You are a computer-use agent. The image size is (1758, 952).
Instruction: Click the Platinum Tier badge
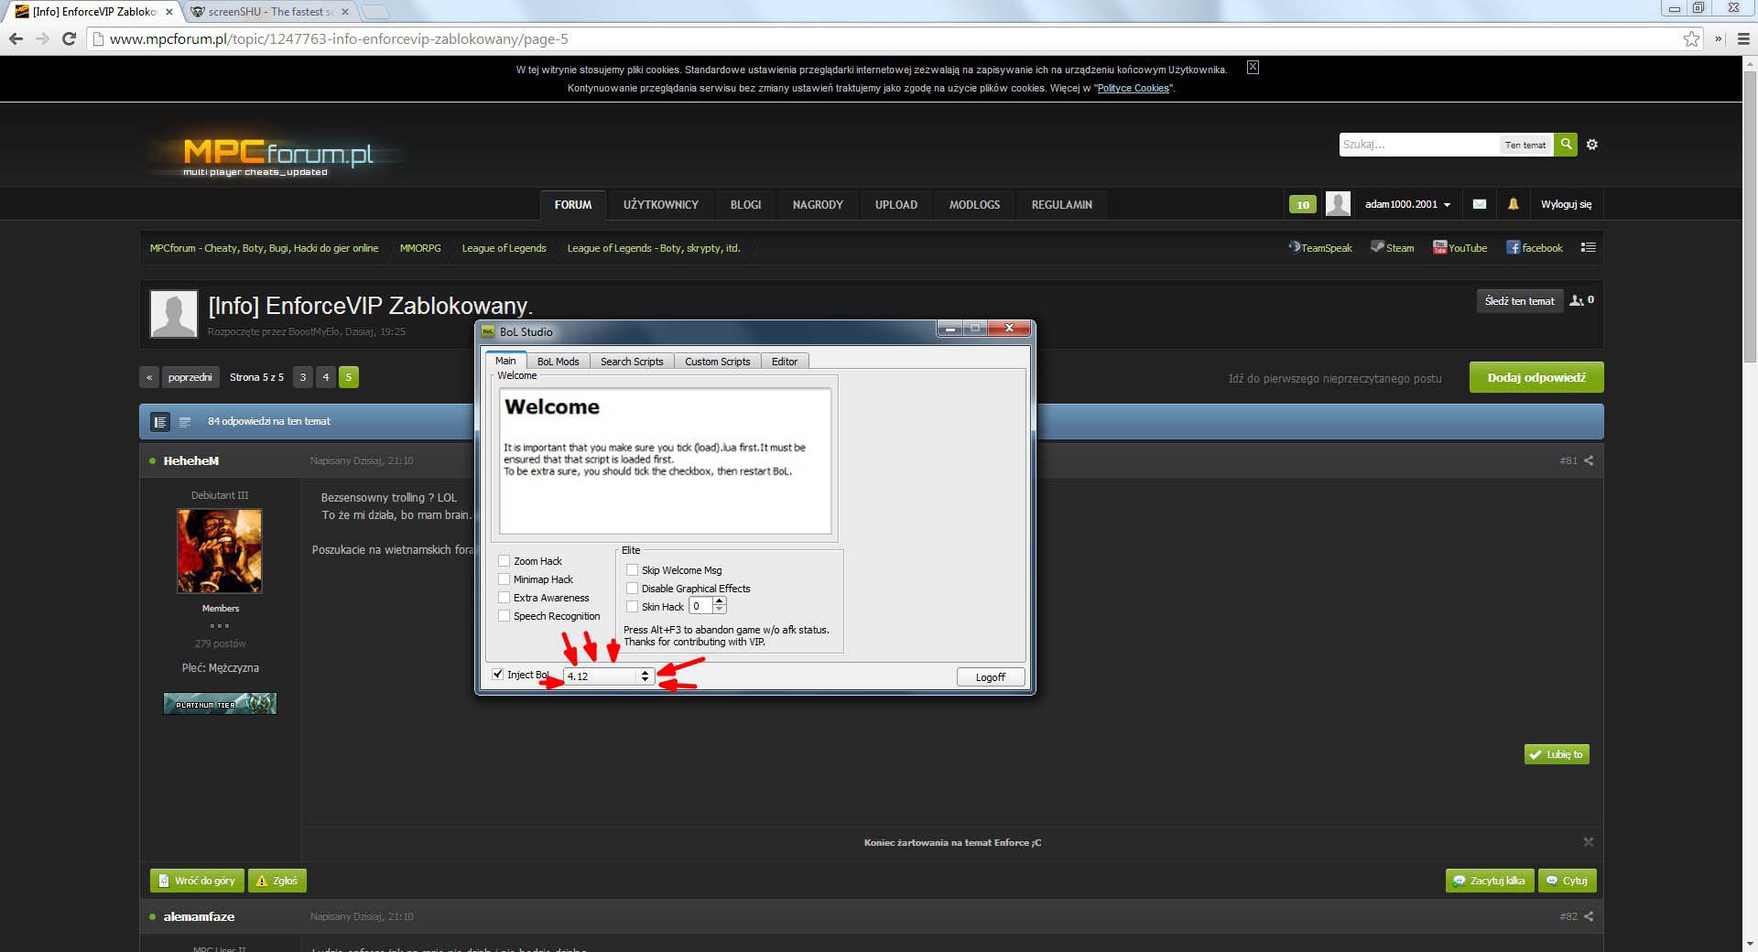(x=220, y=703)
